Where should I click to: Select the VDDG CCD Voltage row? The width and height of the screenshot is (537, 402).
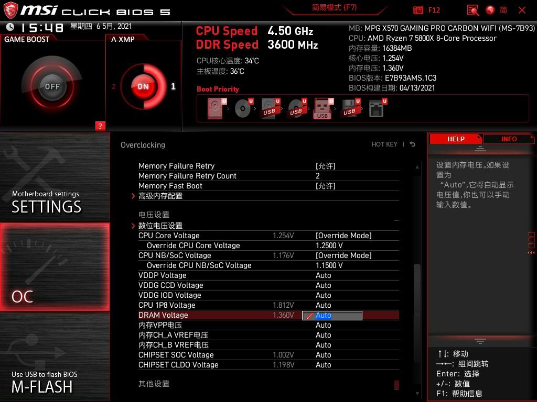pos(268,285)
